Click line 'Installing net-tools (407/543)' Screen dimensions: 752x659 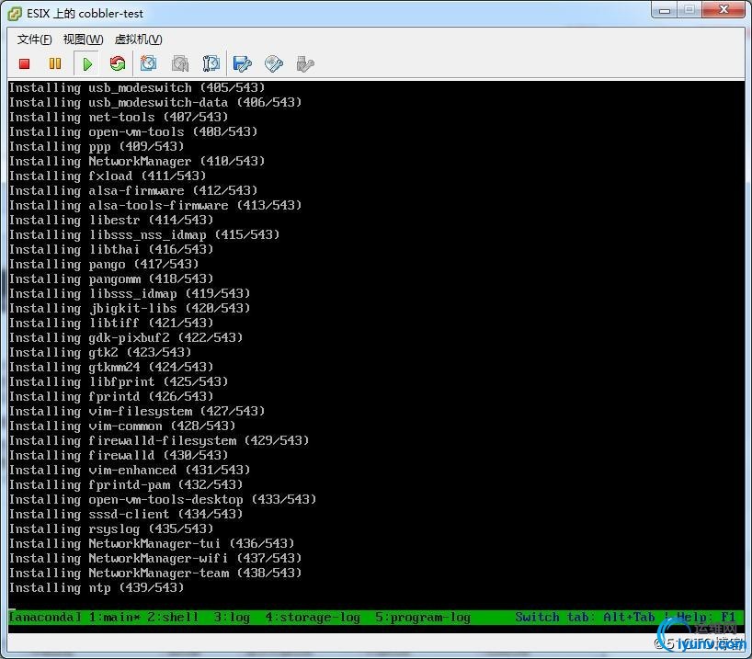point(119,117)
